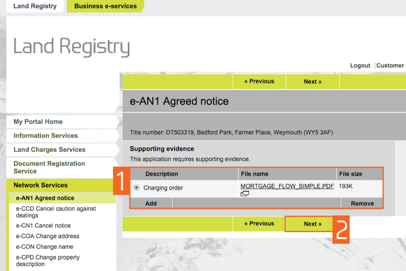Screen dimensions: 406x271
Task: Select e-CCD Cancel caution against dealings
Action: point(56,212)
